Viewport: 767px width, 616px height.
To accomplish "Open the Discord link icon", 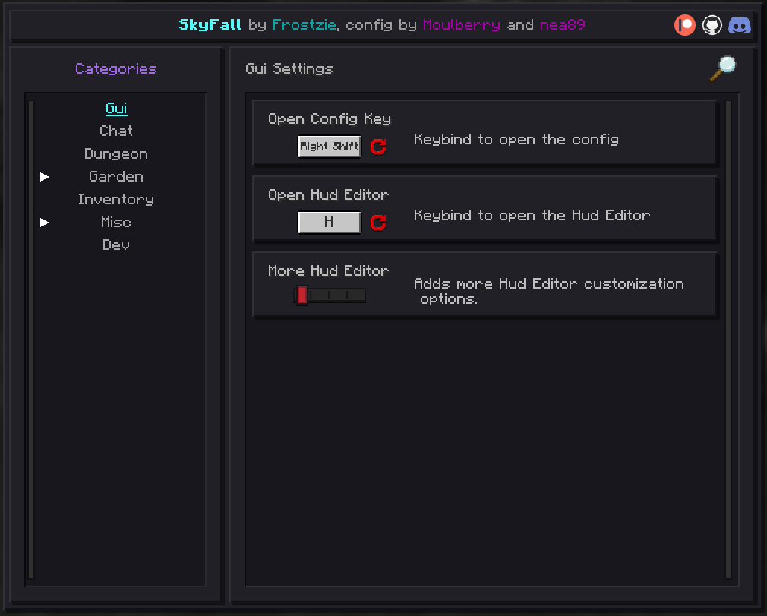I will coord(740,25).
